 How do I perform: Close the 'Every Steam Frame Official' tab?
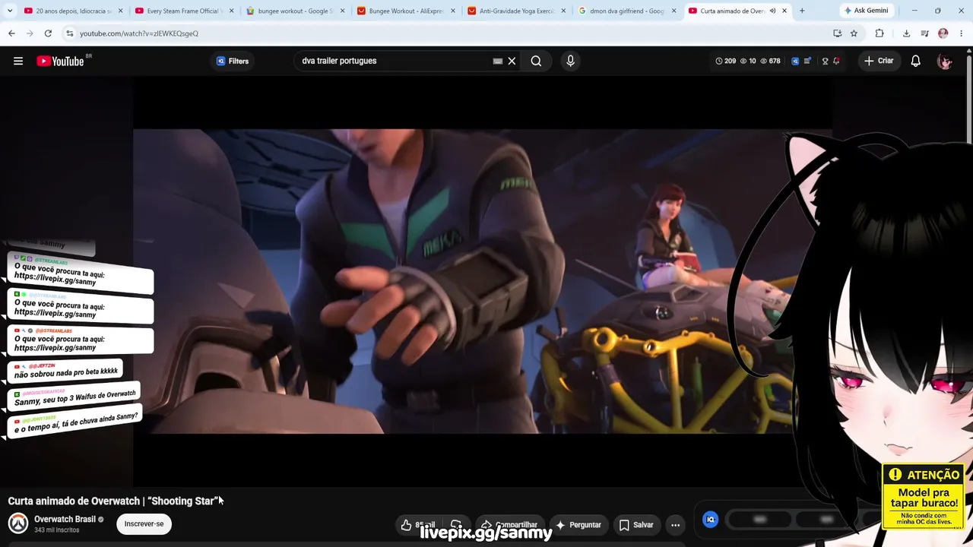(231, 11)
